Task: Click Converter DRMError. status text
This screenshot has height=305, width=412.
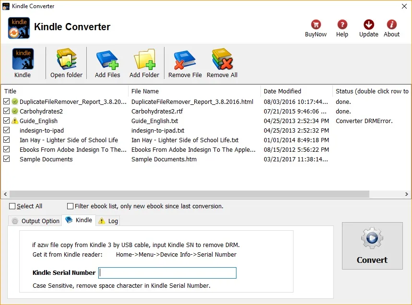Action: (x=364, y=121)
